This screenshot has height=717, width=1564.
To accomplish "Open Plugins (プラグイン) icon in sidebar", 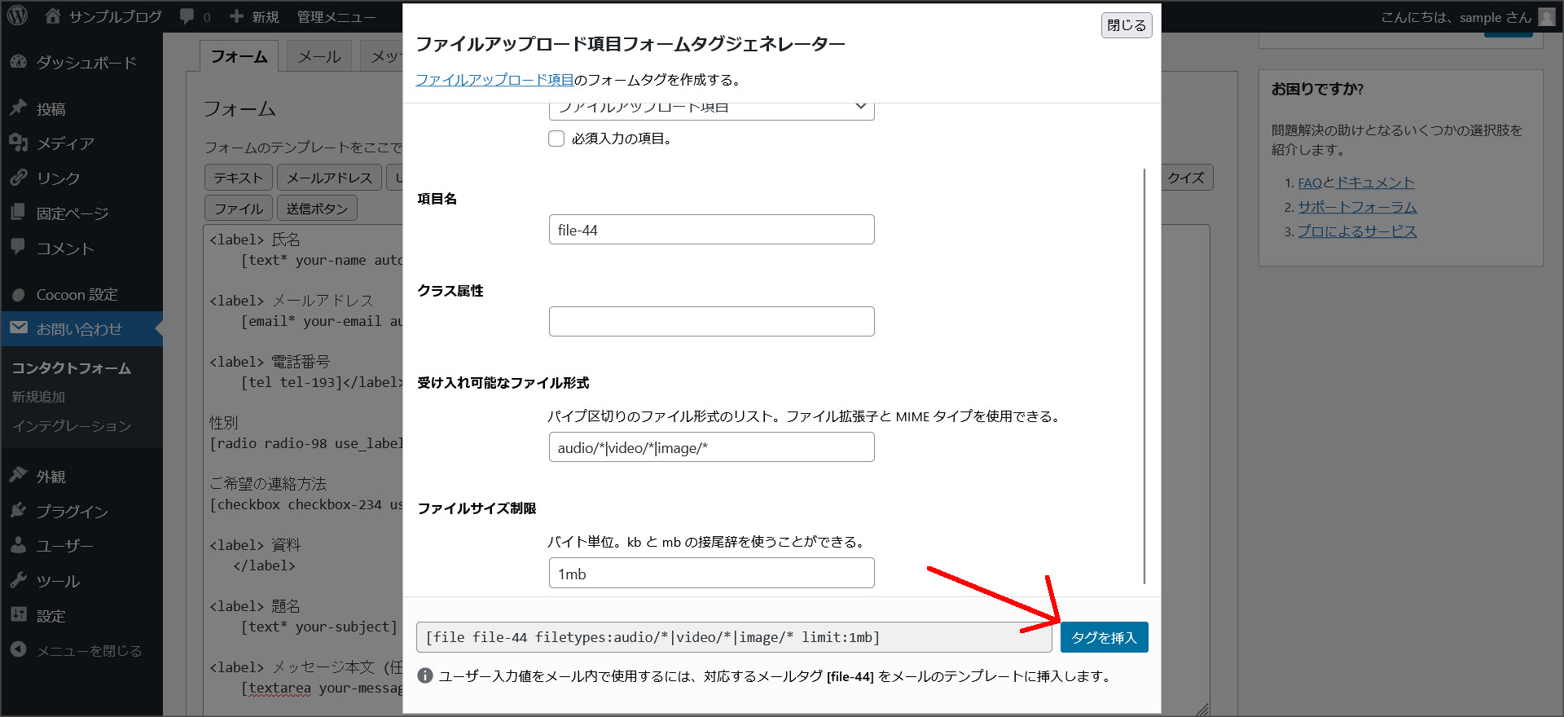I will pyautogui.click(x=19, y=511).
